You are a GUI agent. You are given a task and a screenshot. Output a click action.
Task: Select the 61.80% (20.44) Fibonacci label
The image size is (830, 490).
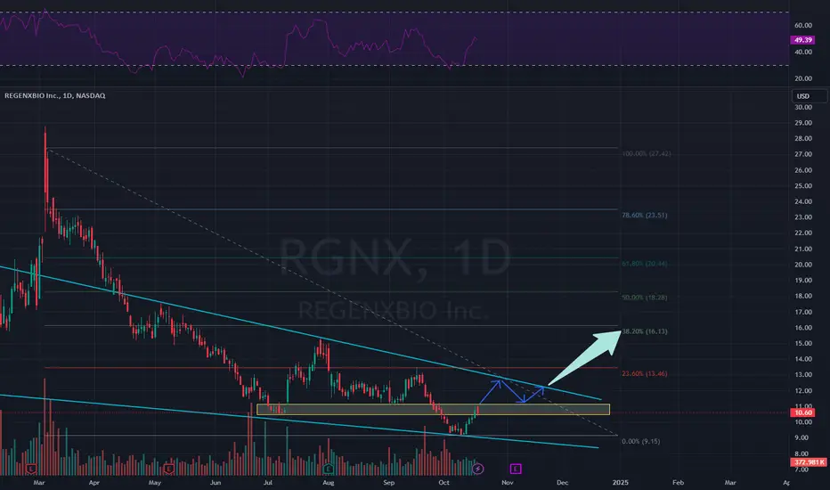645,264
